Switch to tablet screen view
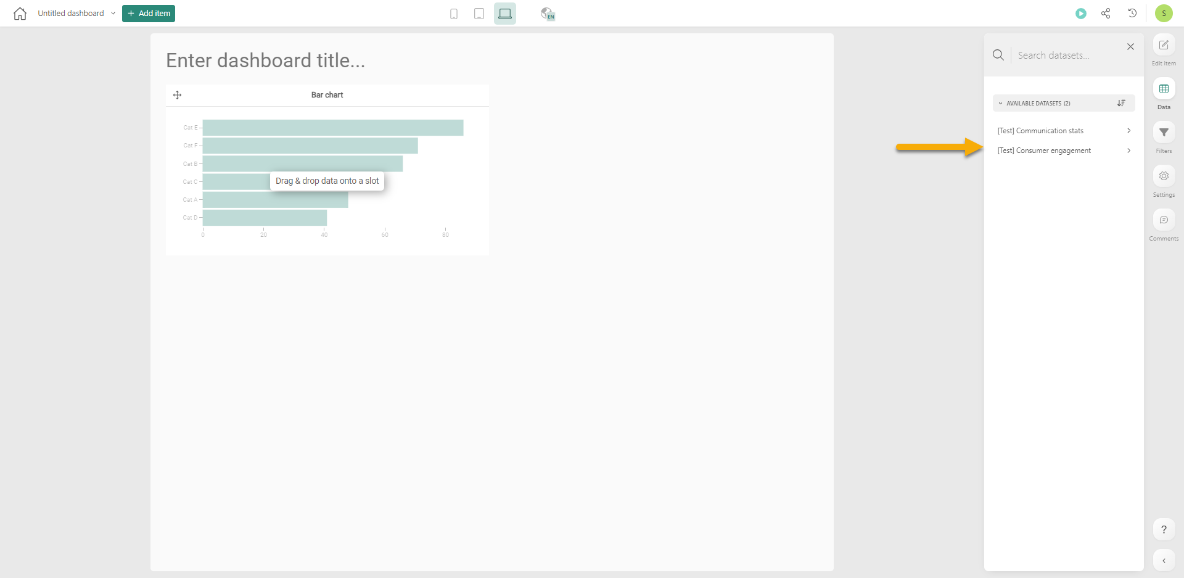Viewport: 1184px width, 578px height. [479, 14]
